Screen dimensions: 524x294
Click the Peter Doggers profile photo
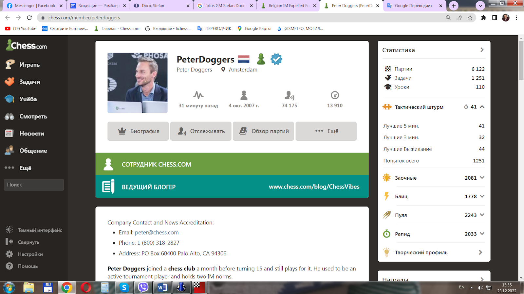(x=138, y=83)
